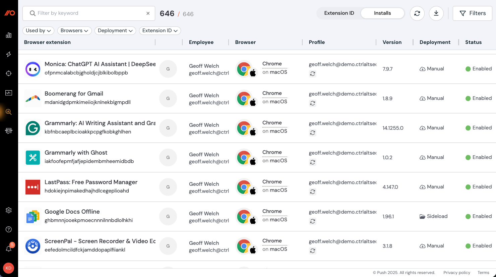Click the download export button

[x=436, y=13]
